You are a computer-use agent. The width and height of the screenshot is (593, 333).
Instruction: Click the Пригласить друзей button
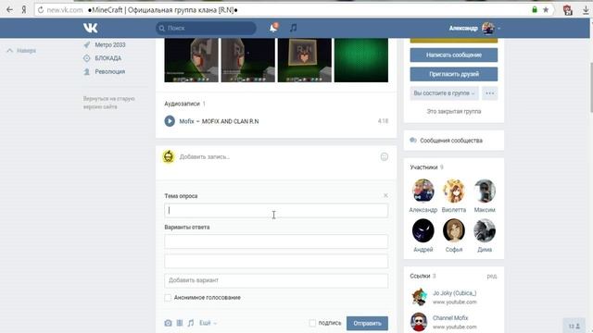coord(454,74)
